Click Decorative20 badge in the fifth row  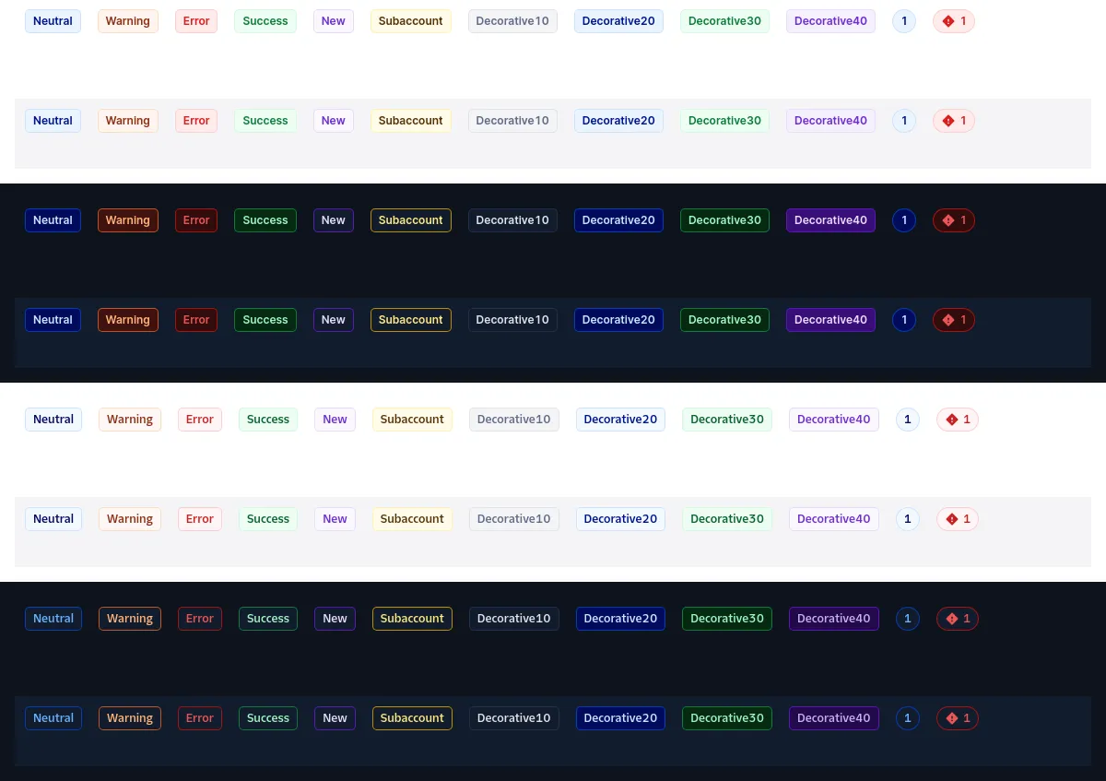coord(620,420)
